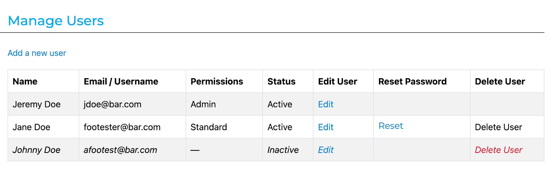
Task: Click Johnny Doe's Inactive status cell
Action: tap(283, 150)
